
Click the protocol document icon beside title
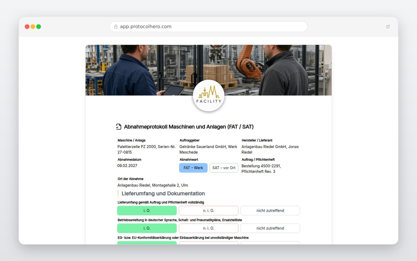pos(119,127)
